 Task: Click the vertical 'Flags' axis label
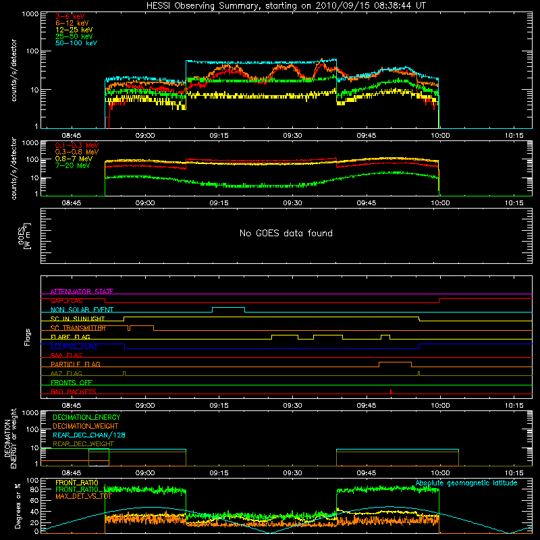(28, 337)
